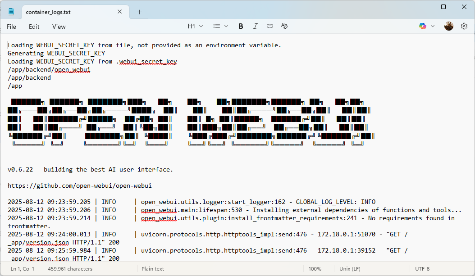Open a new tab with the plus button
This screenshot has height=276, width=475.
(139, 12)
